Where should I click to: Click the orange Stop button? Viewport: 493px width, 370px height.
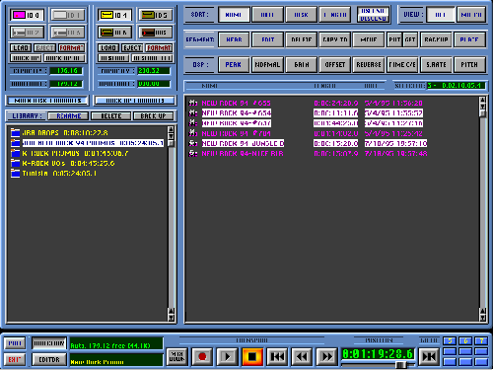[252, 356]
